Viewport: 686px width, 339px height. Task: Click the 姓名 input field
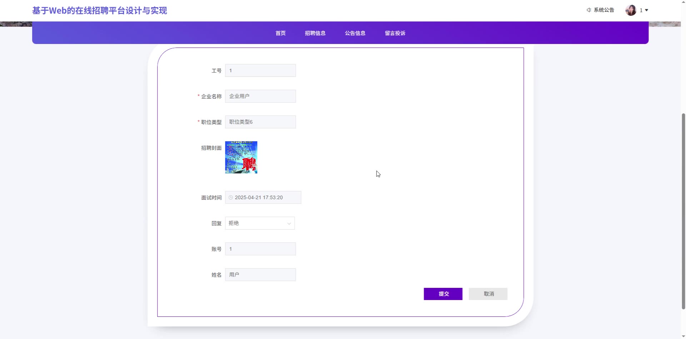coord(260,275)
